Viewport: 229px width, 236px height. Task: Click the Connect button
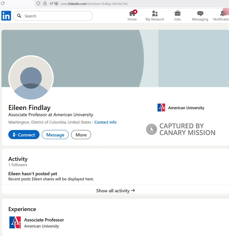(24, 135)
